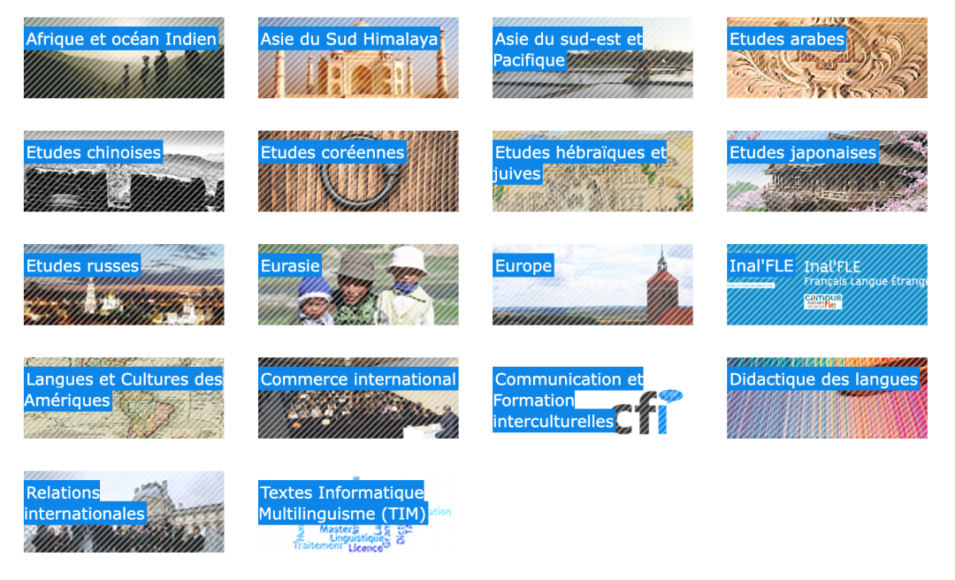This screenshot has height=580, width=955.
Task: Open the Inal'FLE banner card
Action: pyautogui.click(x=827, y=285)
